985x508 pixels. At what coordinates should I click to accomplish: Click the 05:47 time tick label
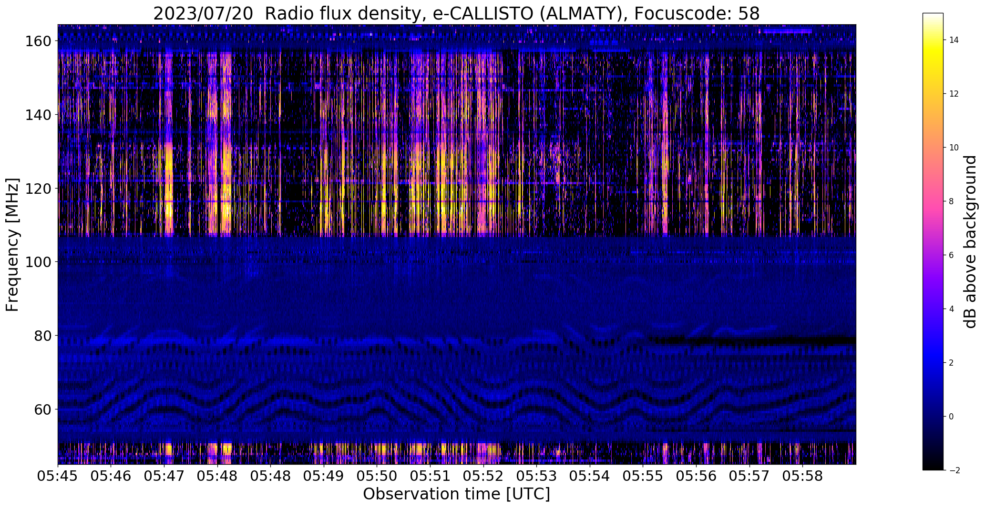coord(164,477)
